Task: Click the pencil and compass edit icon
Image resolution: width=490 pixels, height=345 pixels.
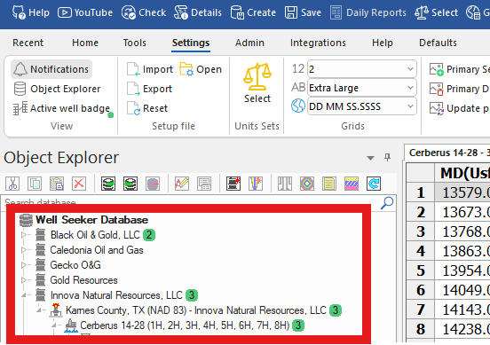Action: click(x=182, y=184)
